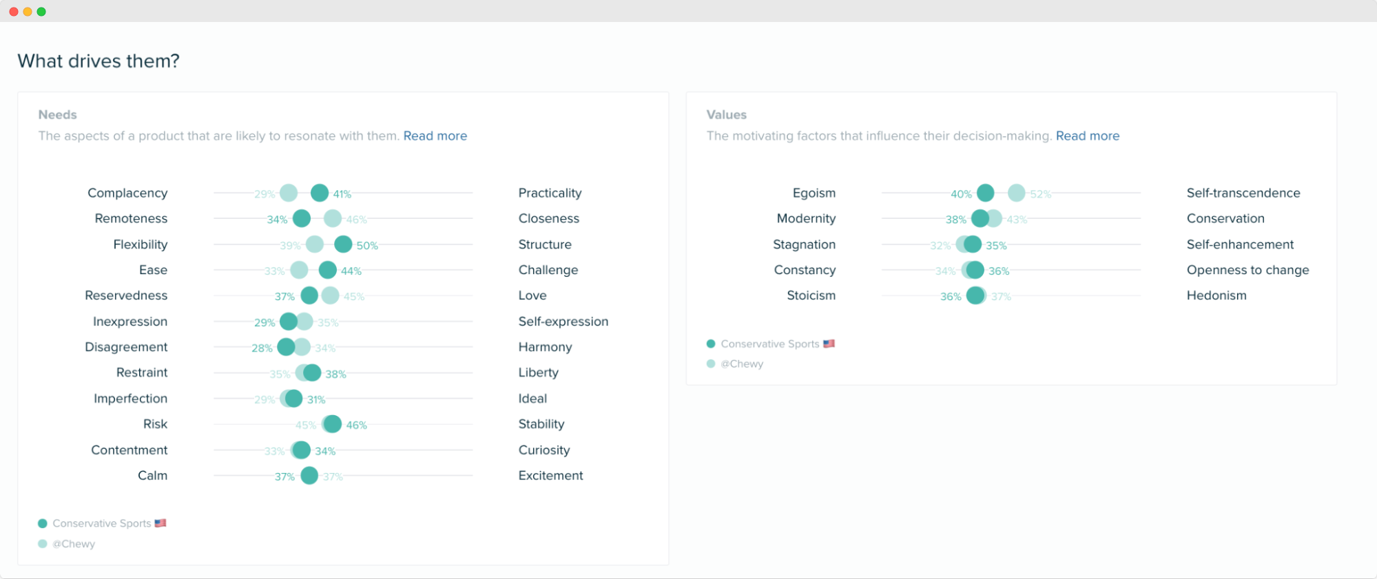Screen dimensions: 1377x579
Task: Click the 'Conservation' label
Action: (1225, 218)
